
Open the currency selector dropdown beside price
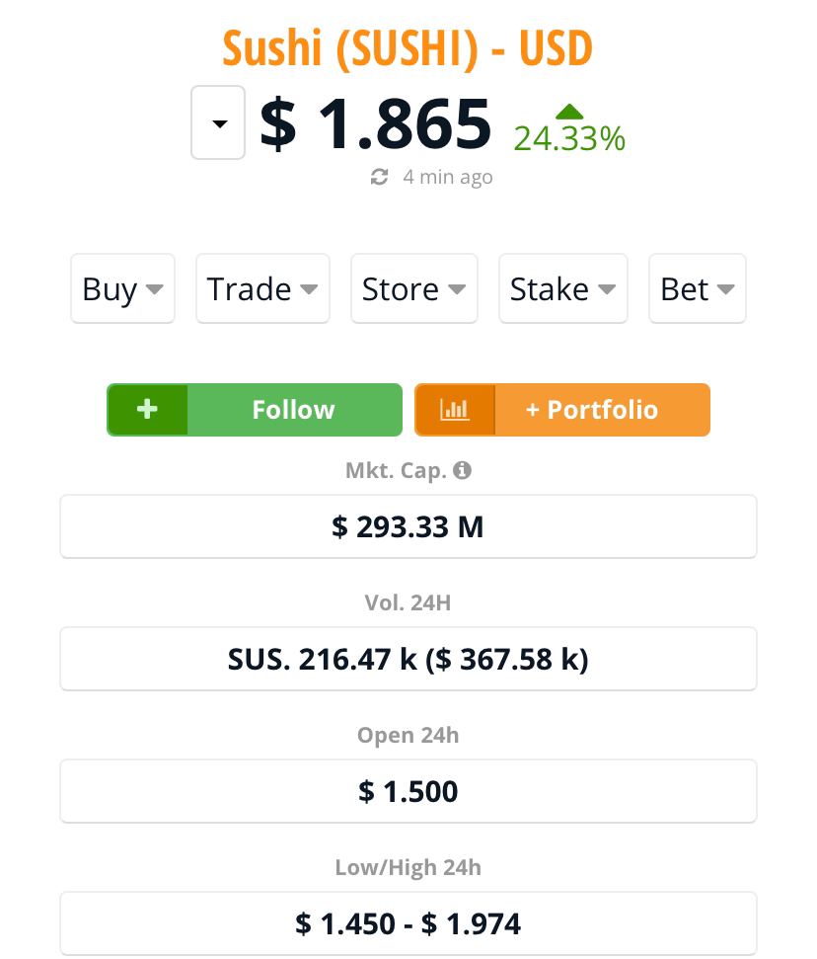point(218,122)
